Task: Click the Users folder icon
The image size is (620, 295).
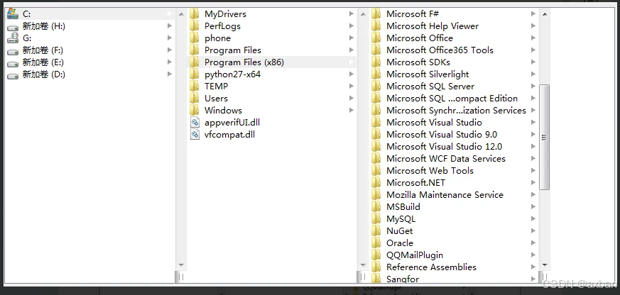Action: (x=194, y=99)
